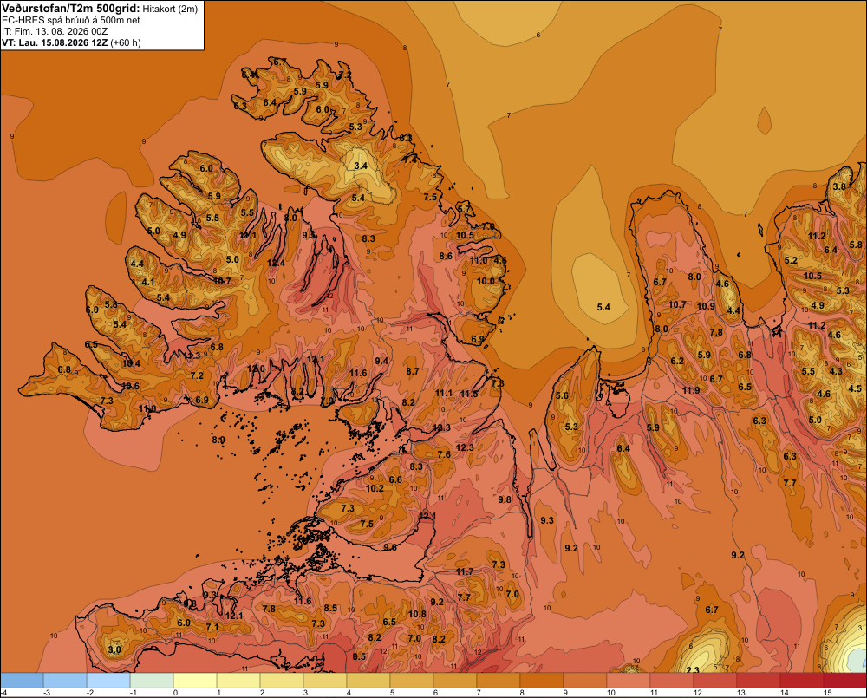Select the VT: Lau. 15.08.2026 12Z line

(x=55, y=42)
